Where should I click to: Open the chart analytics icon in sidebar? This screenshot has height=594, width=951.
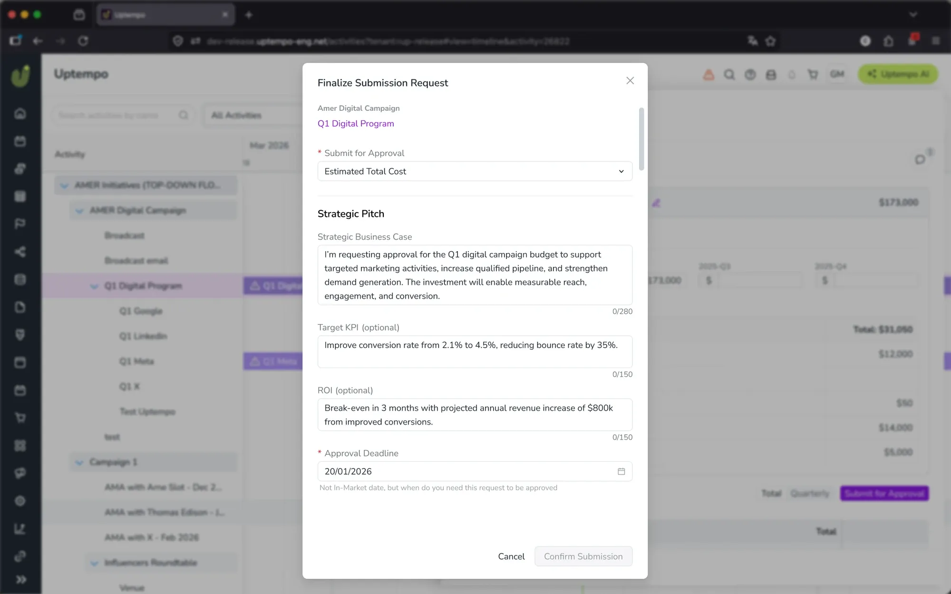(20, 528)
